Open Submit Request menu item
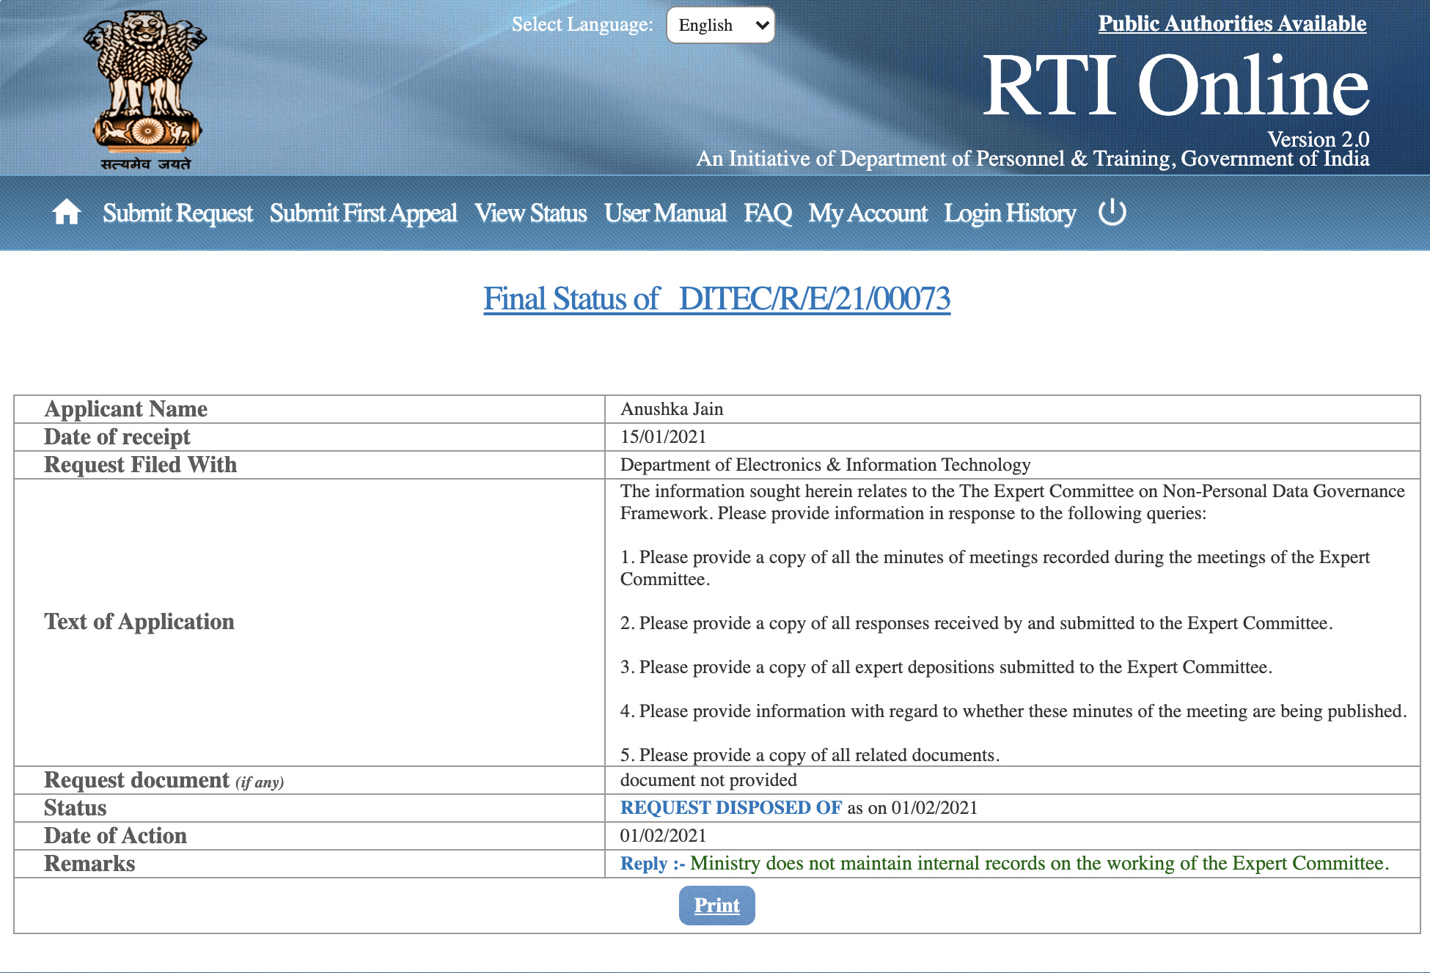The width and height of the screenshot is (1430, 973). [x=177, y=213]
